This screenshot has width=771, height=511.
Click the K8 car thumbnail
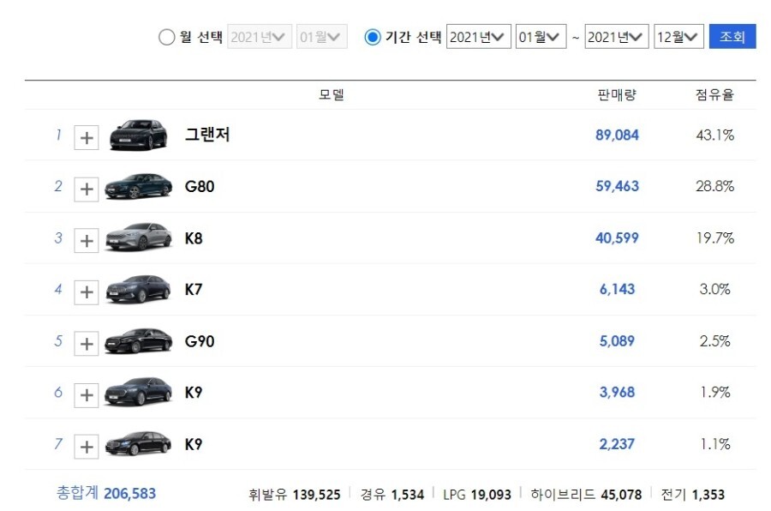(x=139, y=237)
